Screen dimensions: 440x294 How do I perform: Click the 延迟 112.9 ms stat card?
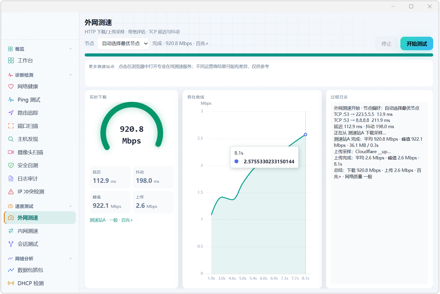[x=110, y=177]
